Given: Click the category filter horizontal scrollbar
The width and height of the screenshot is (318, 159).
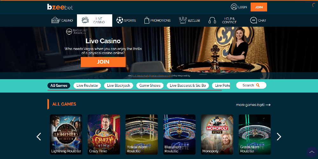Looking at the screenshot, I should [135, 90].
